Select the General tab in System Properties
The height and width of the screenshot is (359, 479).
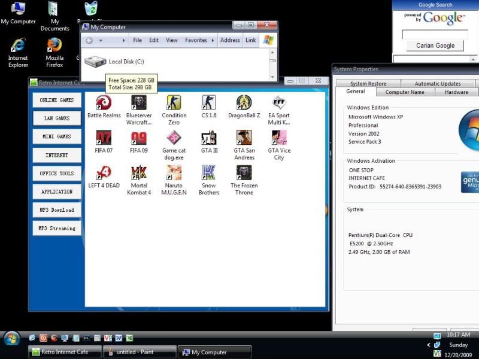pyautogui.click(x=355, y=92)
